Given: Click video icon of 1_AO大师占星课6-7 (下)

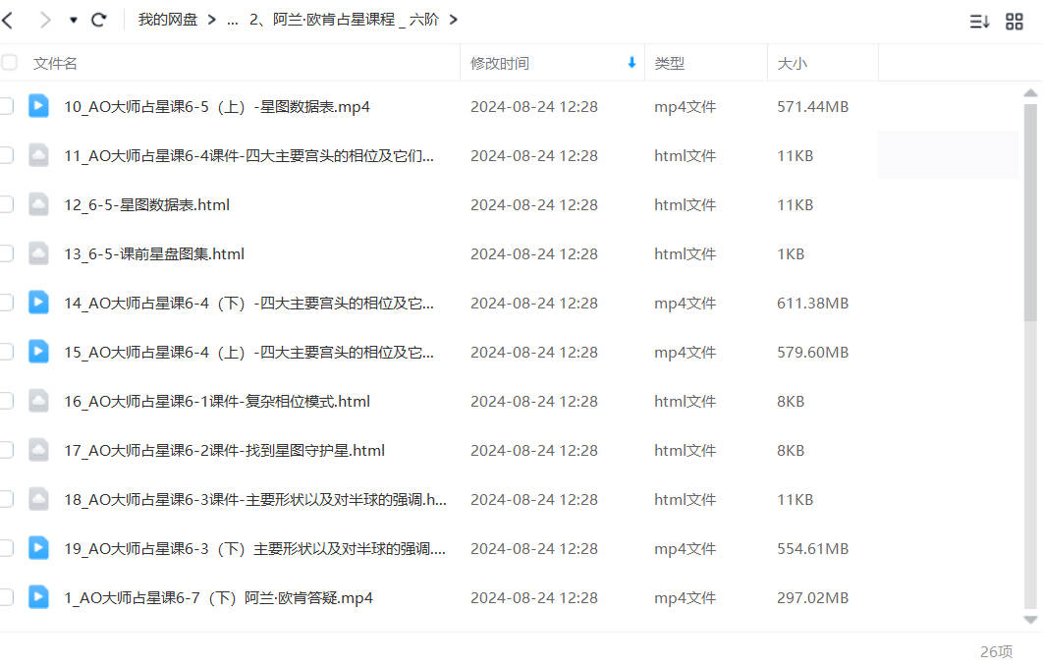Looking at the screenshot, I should (38, 597).
